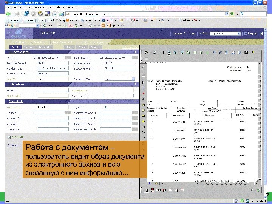272x204 pixels.
Task: Click the Vendor Name input field
Action: point(53,68)
